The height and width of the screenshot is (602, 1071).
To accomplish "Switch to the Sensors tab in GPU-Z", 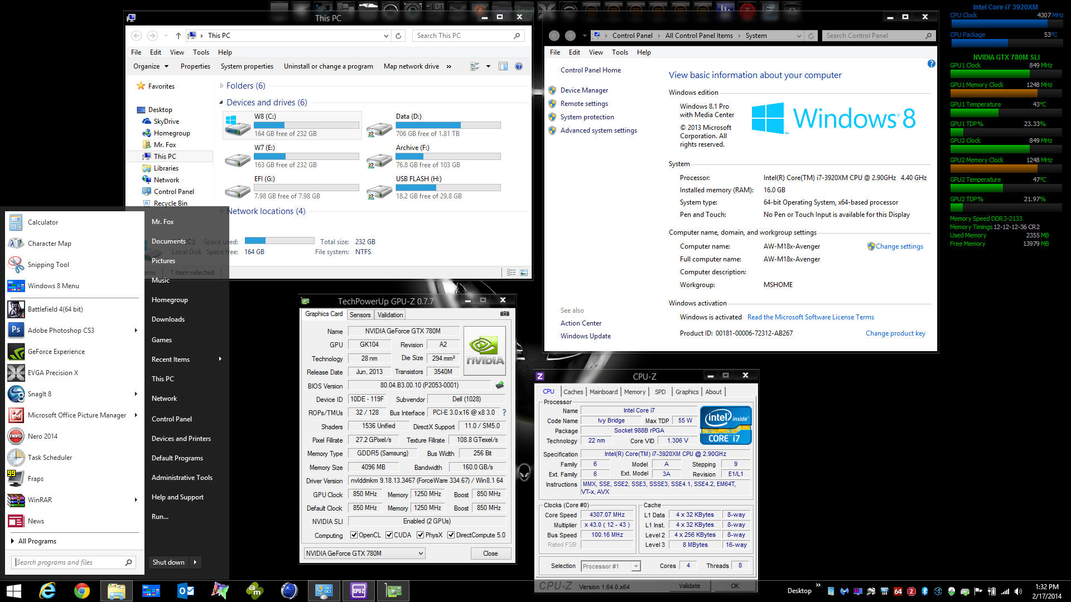I will [x=360, y=315].
